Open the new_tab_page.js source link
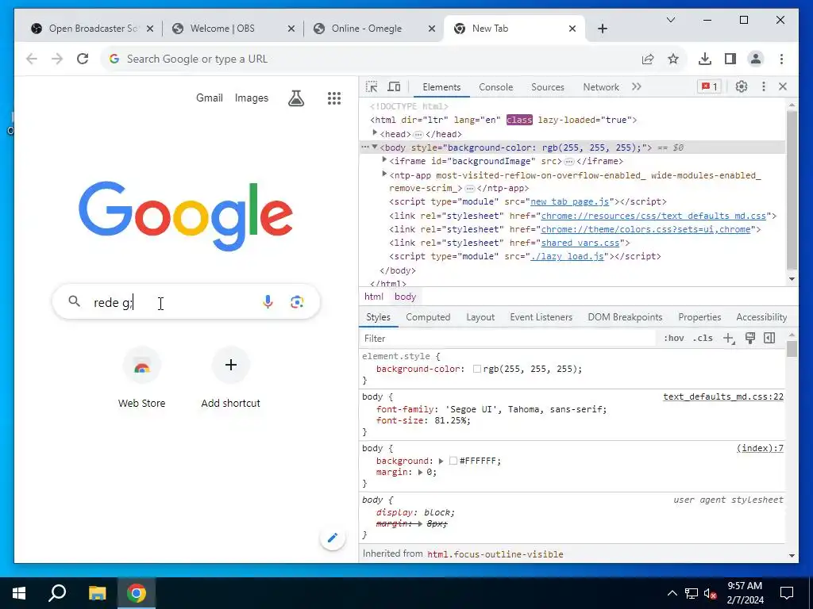813x609 pixels. point(569,201)
